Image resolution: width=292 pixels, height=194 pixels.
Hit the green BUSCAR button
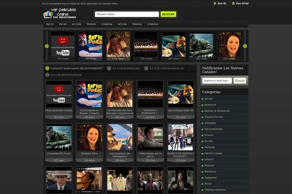(168, 14)
